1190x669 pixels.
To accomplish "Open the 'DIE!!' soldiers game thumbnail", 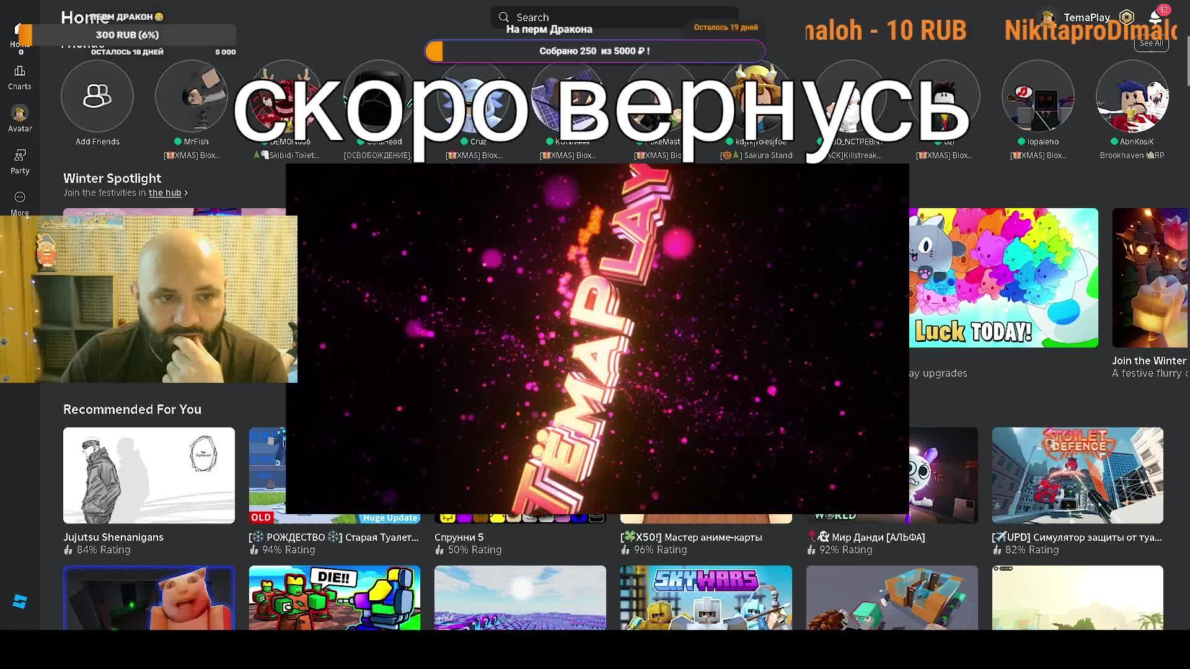I will click(x=335, y=598).
